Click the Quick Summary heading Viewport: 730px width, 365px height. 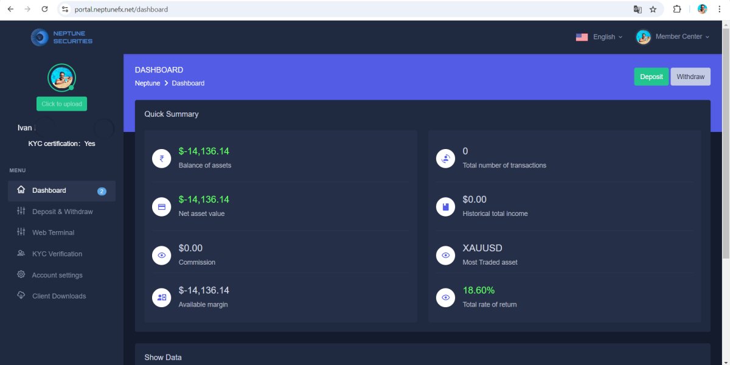172,114
